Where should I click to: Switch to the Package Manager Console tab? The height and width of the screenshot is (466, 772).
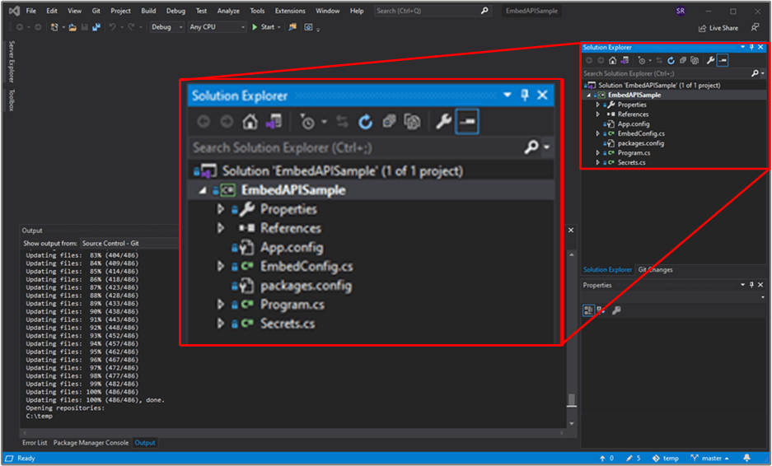pyautogui.click(x=91, y=443)
